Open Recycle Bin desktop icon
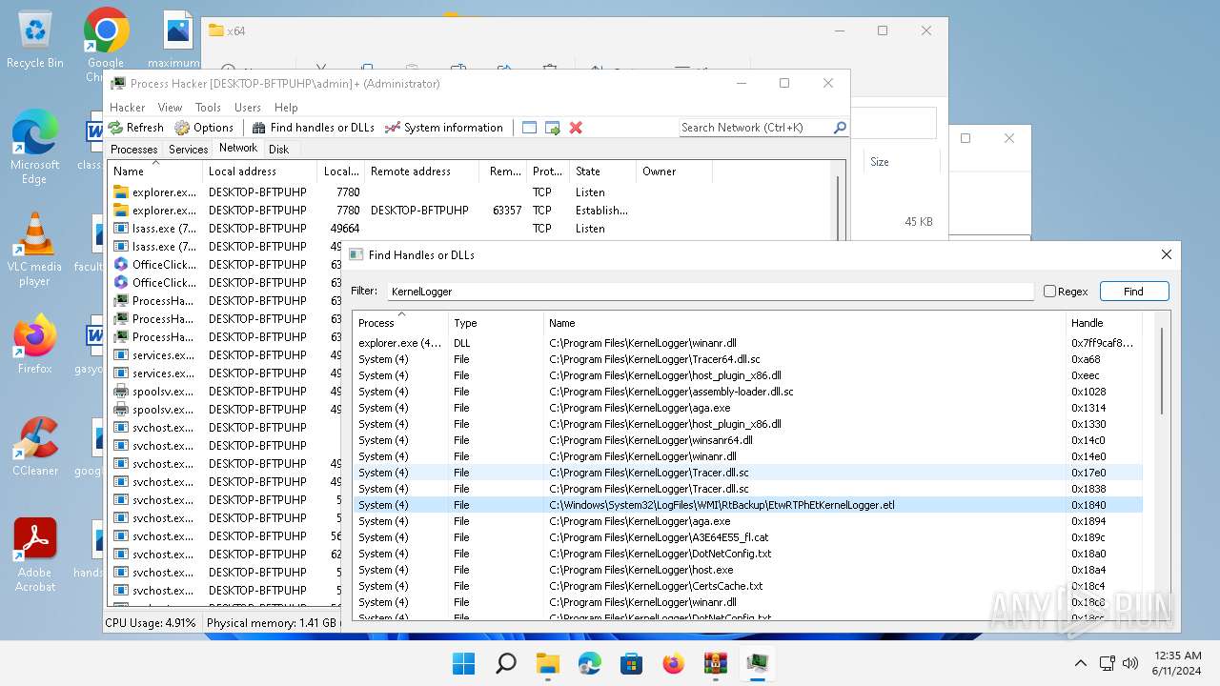Viewport: 1220px width, 686px height. [35, 40]
